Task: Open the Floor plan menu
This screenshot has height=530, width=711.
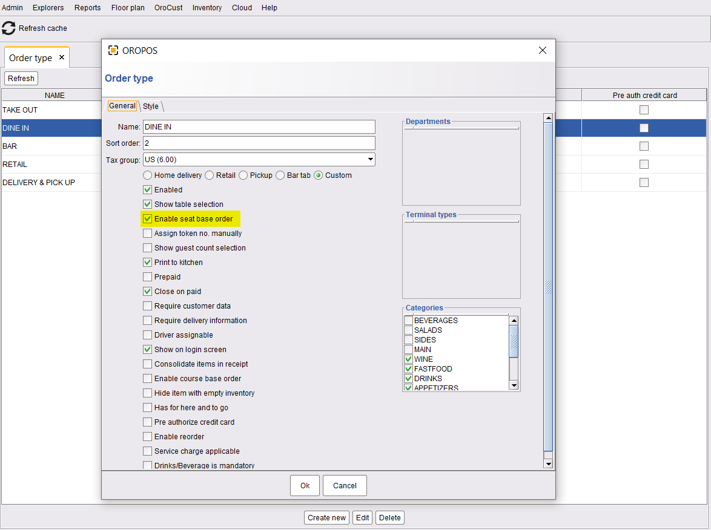Action: [128, 8]
